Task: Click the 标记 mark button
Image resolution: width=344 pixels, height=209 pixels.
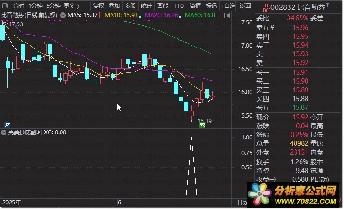Action: pos(211,6)
